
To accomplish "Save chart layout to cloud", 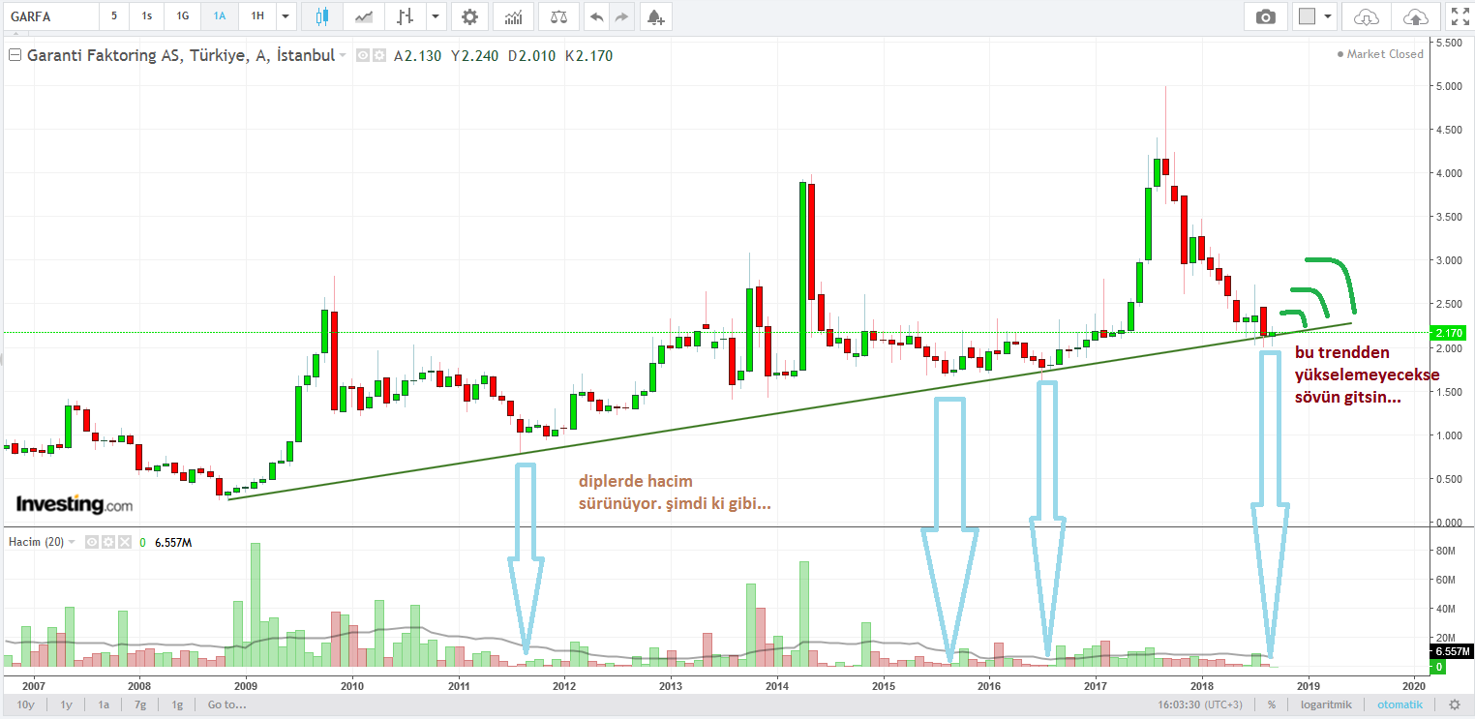I will point(1414,16).
